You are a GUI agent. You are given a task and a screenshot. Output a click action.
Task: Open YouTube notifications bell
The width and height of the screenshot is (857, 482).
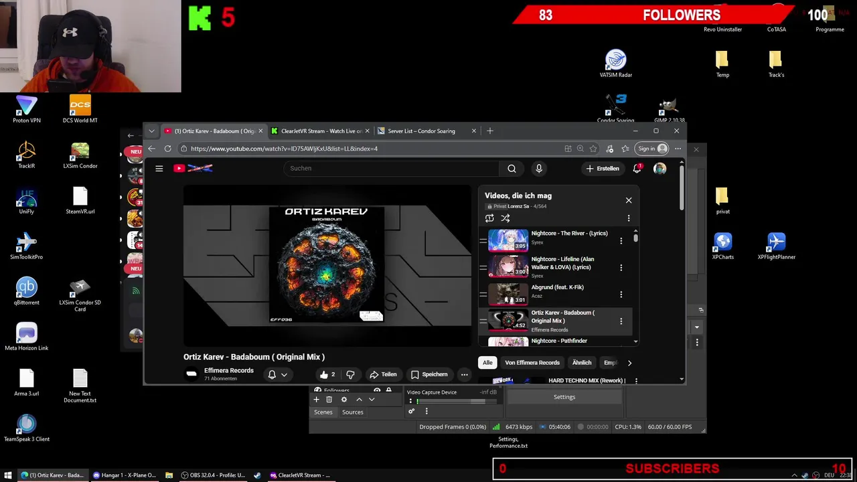coord(637,169)
